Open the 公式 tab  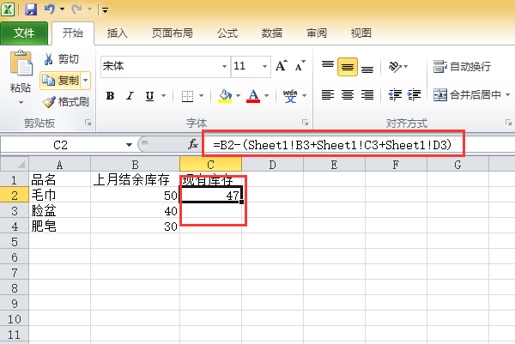(x=227, y=33)
